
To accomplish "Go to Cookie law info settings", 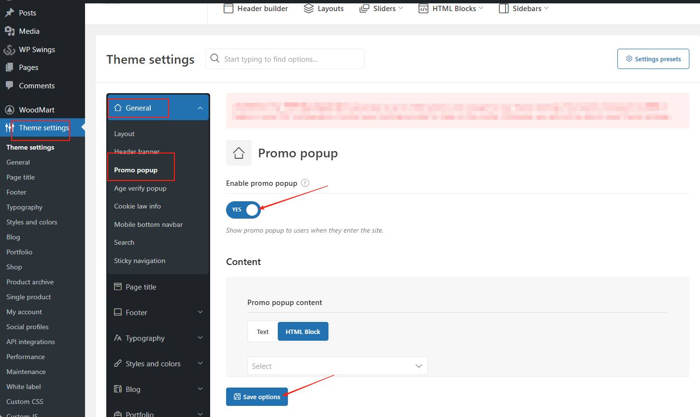I will [x=137, y=206].
